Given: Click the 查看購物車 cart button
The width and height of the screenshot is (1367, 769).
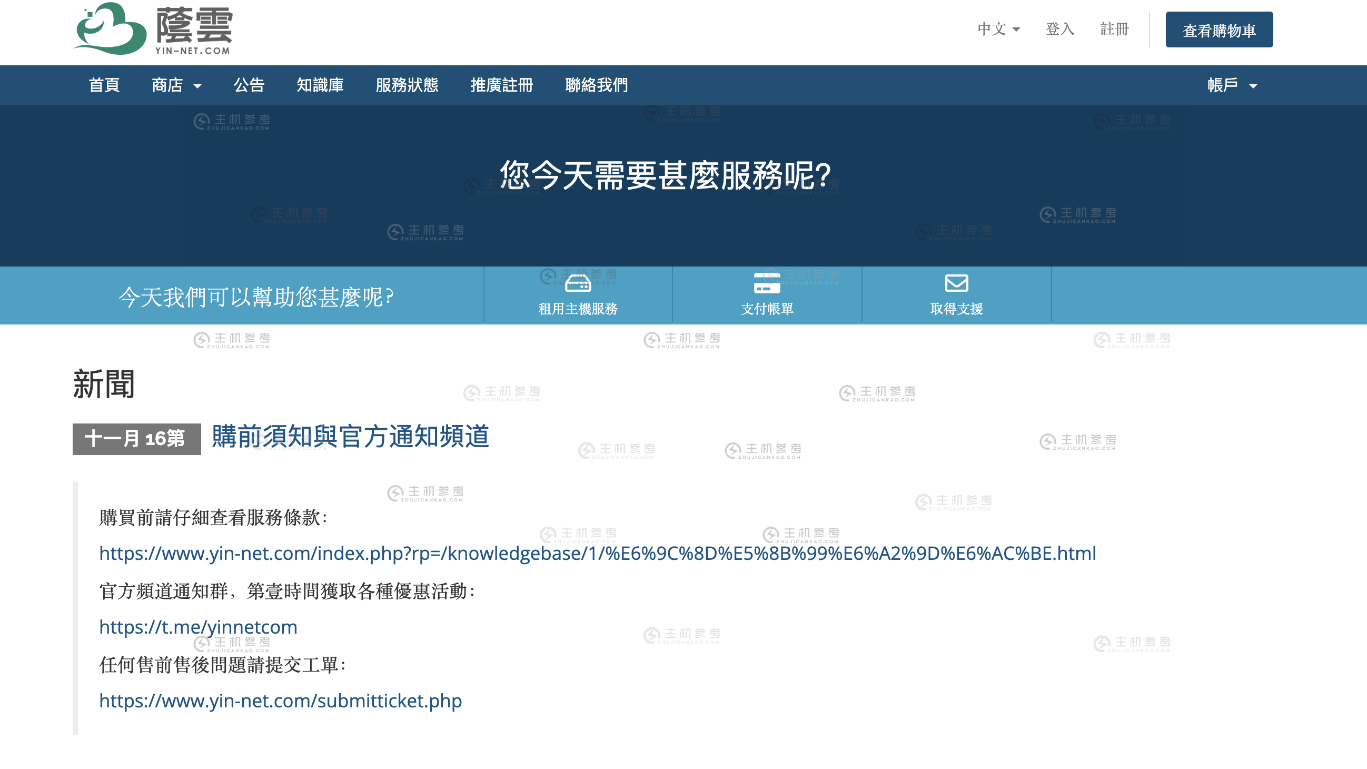Looking at the screenshot, I should pos(1219,29).
